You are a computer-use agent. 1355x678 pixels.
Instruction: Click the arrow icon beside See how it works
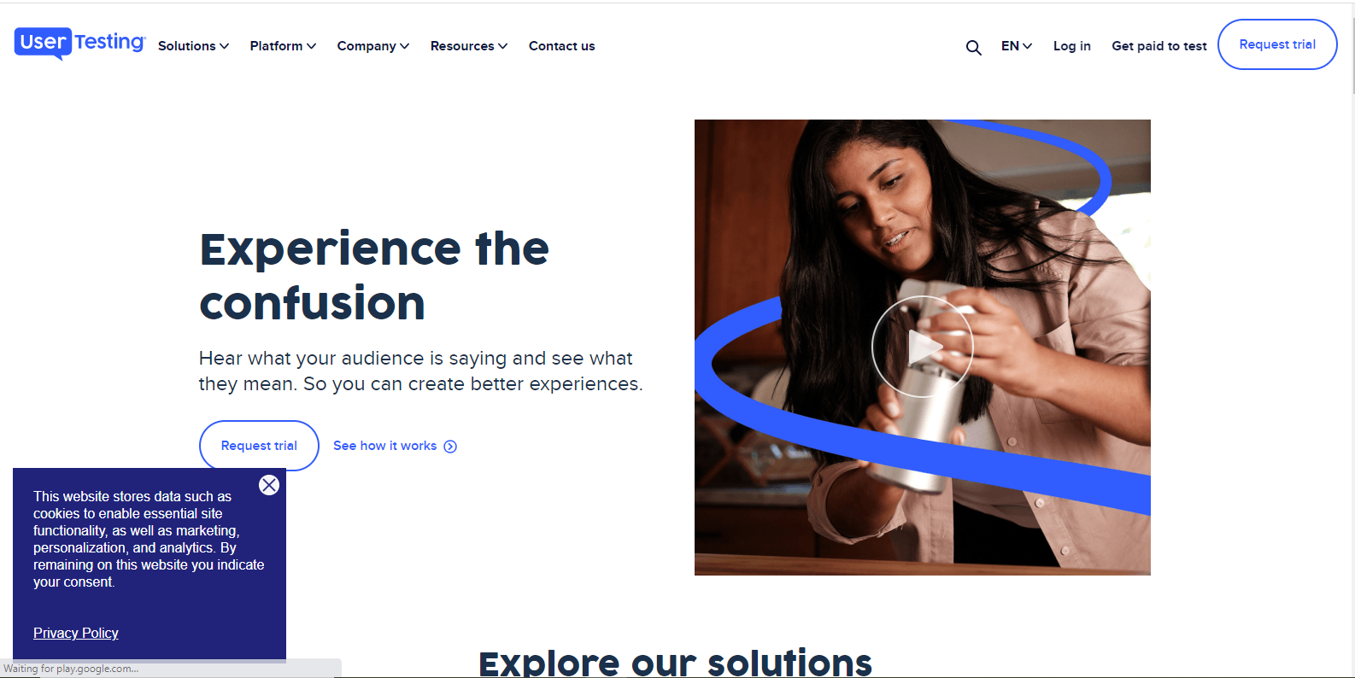point(450,447)
